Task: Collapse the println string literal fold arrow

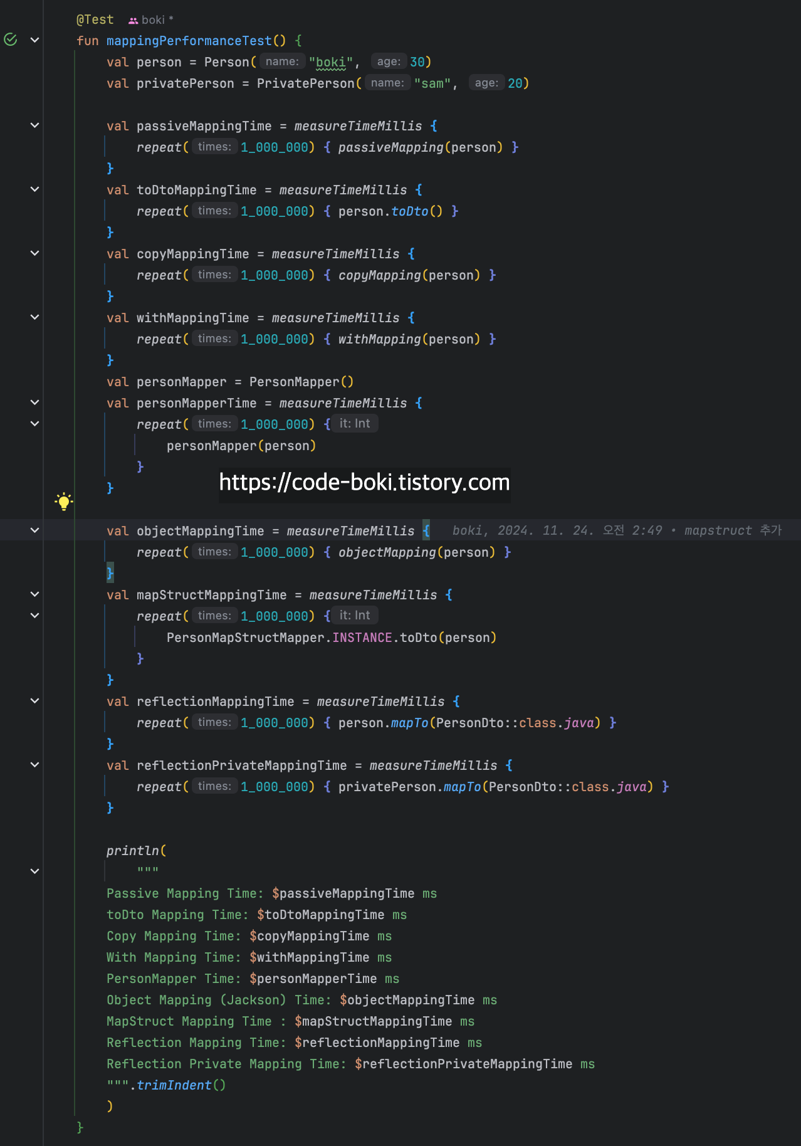Action: [35, 871]
